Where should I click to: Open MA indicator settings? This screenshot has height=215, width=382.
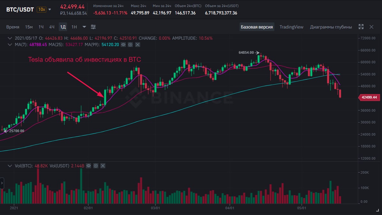[130, 45]
